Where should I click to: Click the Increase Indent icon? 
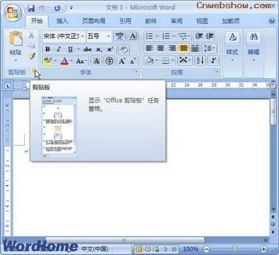210,36
